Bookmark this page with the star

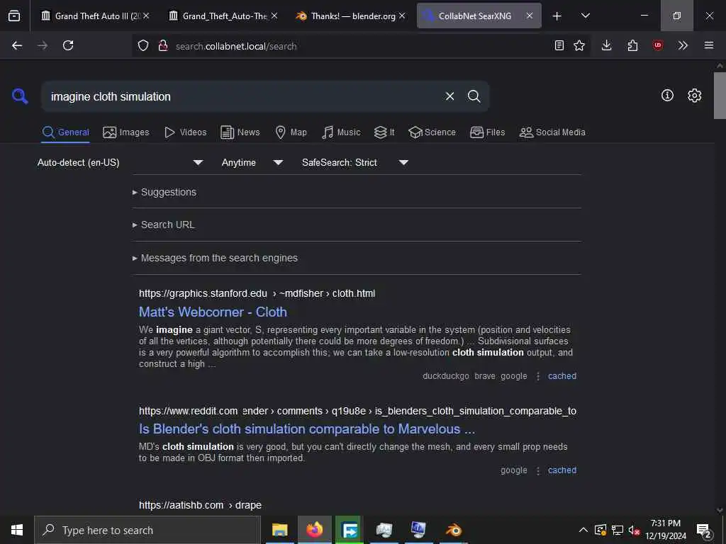[579, 45]
